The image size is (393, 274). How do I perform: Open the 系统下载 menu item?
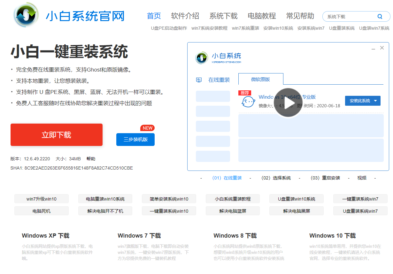tap(223, 16)
